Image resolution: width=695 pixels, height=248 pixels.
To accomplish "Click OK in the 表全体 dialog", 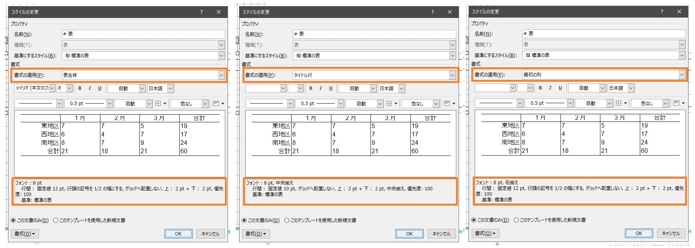I will click(179, 234).
